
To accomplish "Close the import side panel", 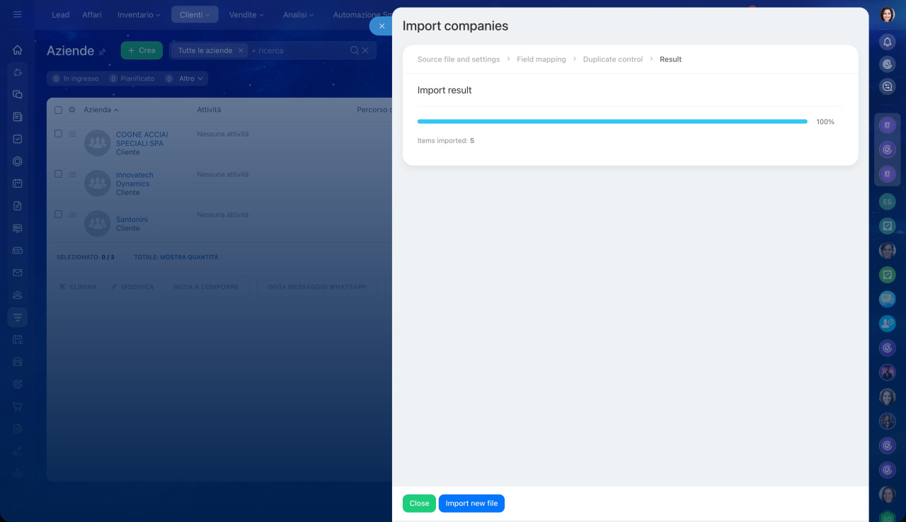I will [x=382, y=26].
